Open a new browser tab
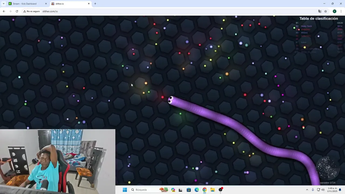The height and width of the screenshot is (194, 345). (x=95, y=4)
